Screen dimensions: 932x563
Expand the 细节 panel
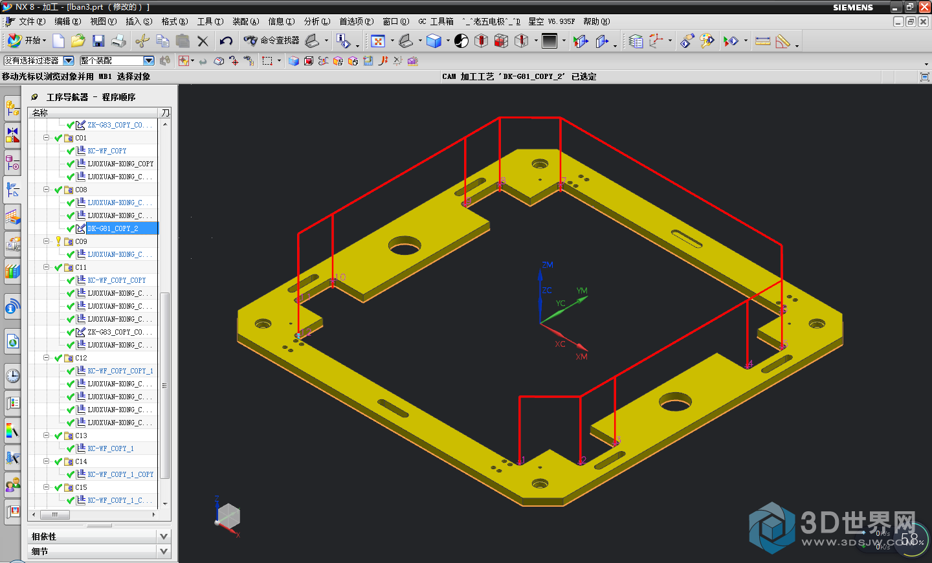tap(99, 551)
